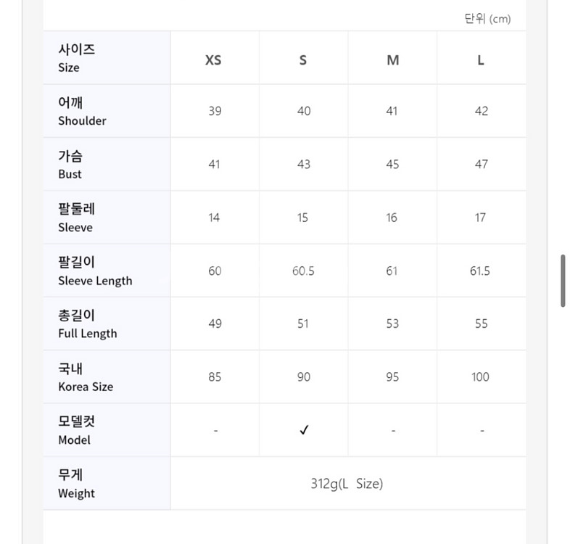Viewport: 570px width, 544px height.
Task: Click the vertical scrollbar thumb on the right
Action: [563, 281]
